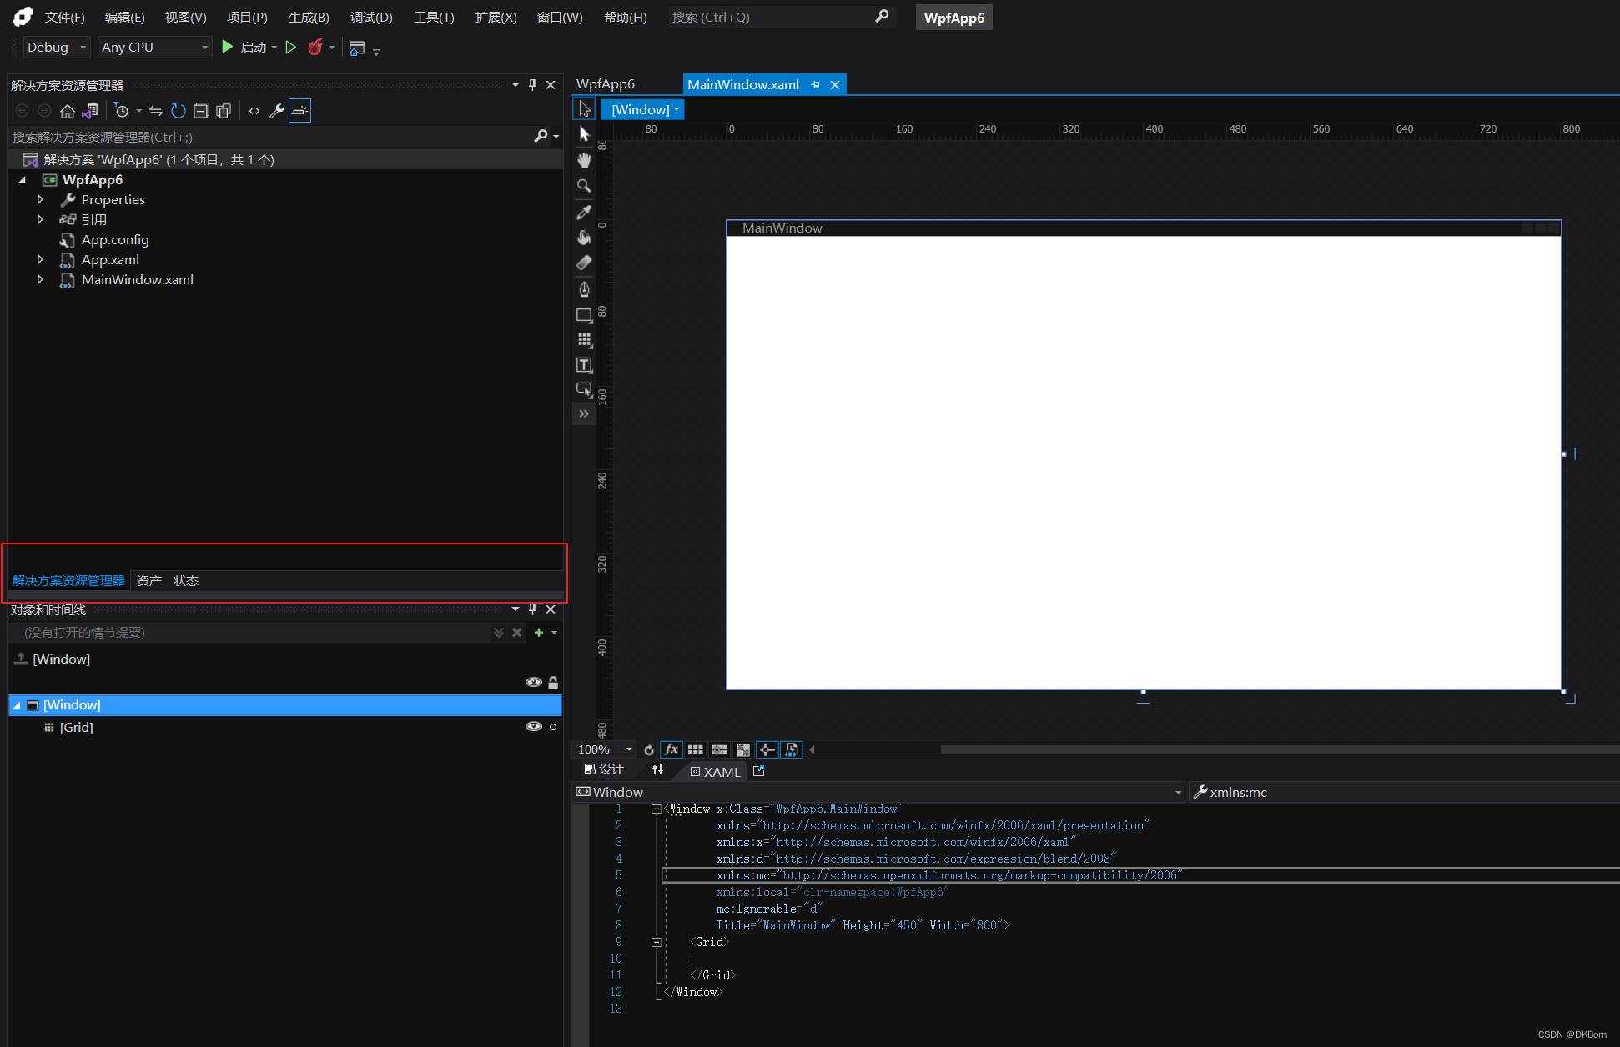This screenshot has height=1047, width=1620.
Task: Open the 调试(D) menu
Action: (371, 18)
